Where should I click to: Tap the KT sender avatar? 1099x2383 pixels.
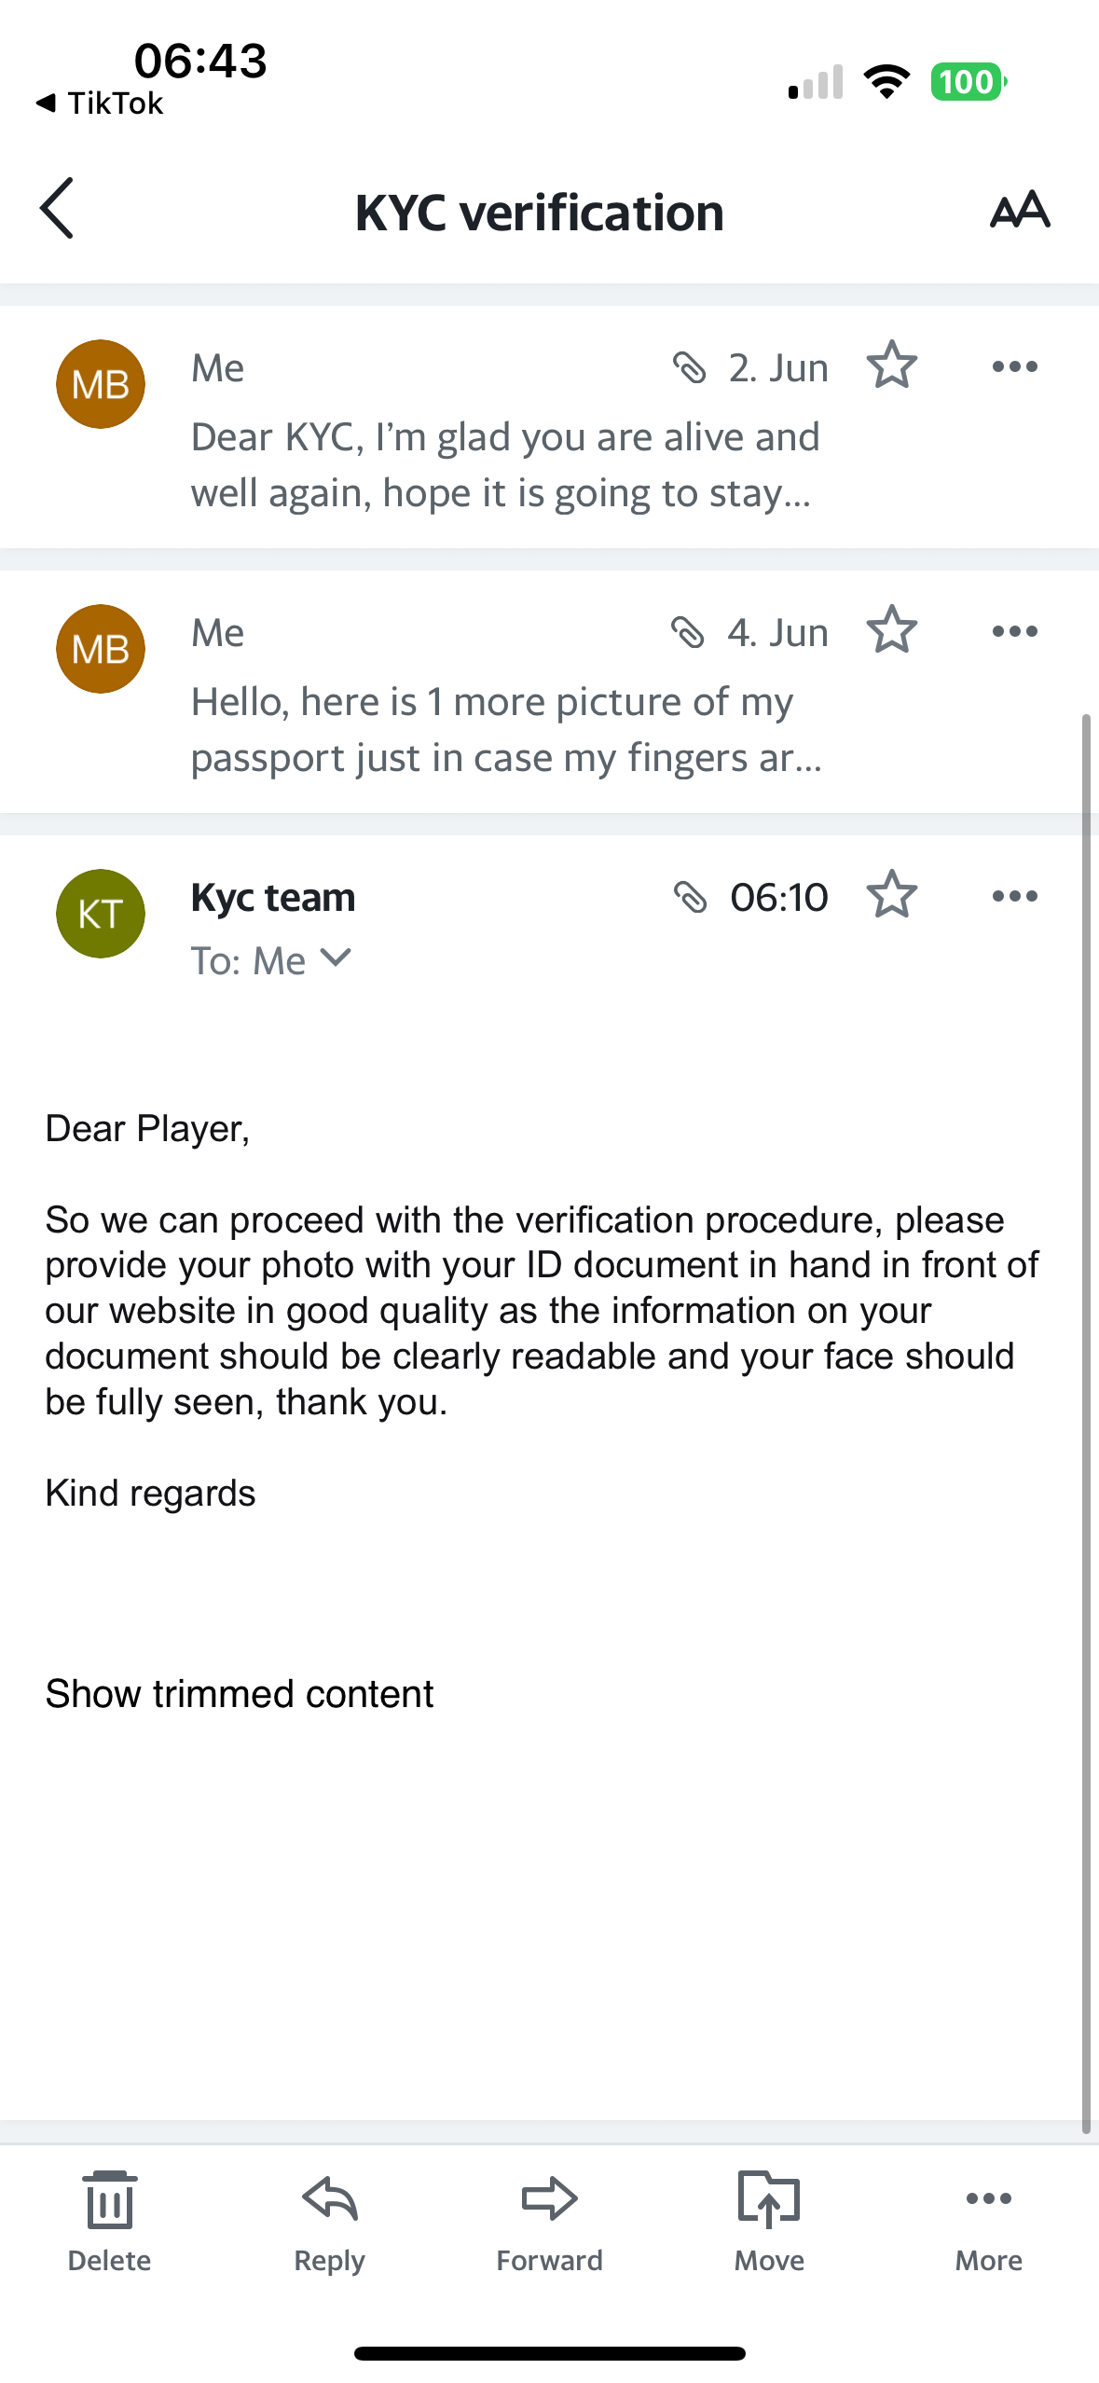click(x=101, y=914)
